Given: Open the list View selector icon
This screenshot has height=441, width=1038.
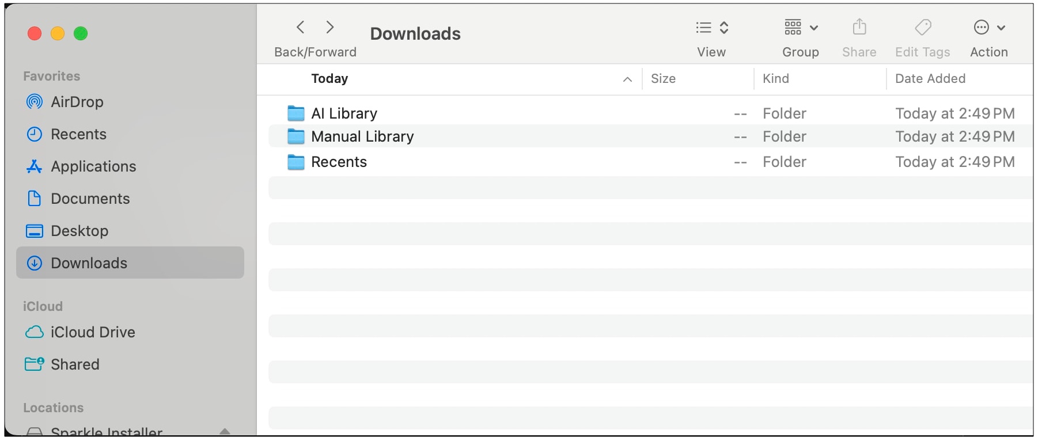Looking at the screenshot, I should click(702, 26).
